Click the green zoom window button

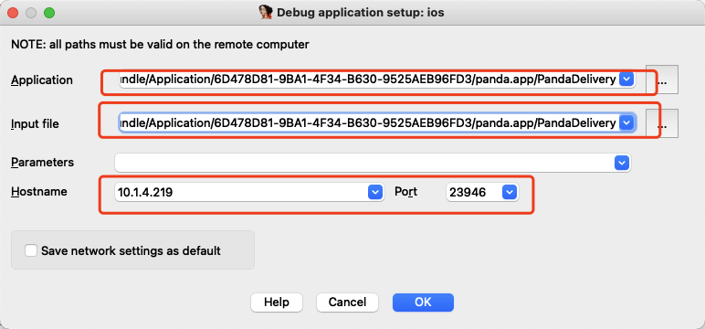click(x=49, y=13)
